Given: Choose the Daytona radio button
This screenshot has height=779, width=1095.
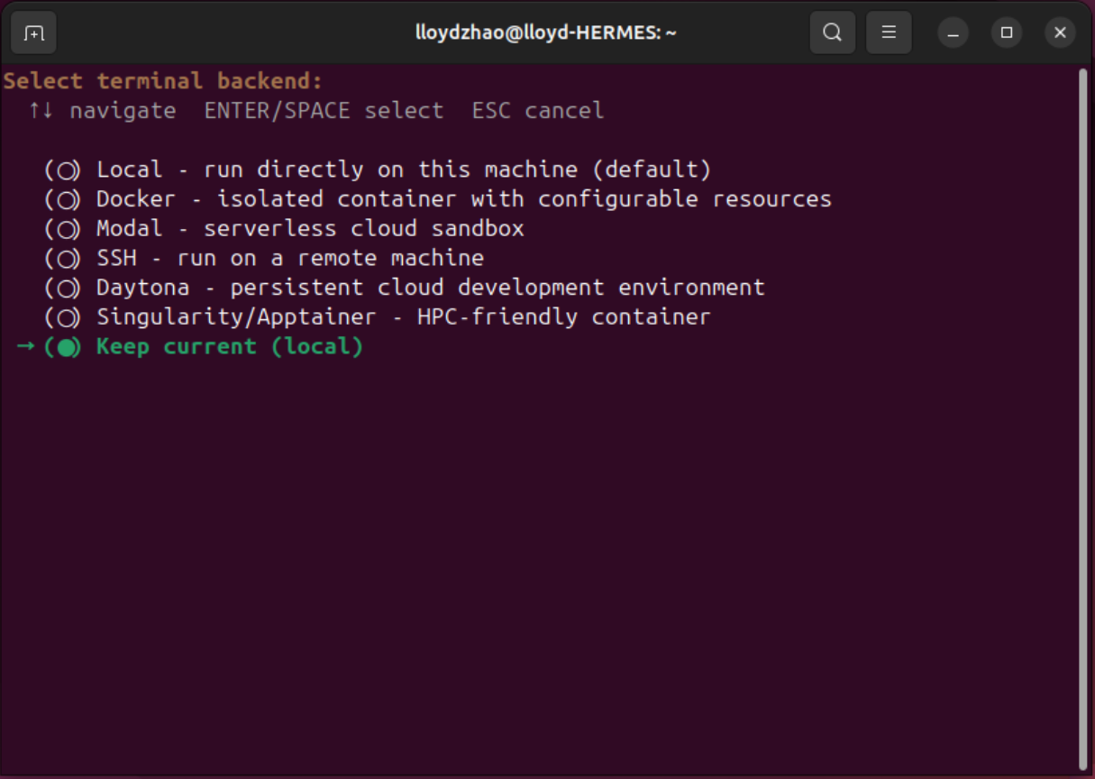Looking at the screenshot, I should pyautogui.click(x=63, y=288).
